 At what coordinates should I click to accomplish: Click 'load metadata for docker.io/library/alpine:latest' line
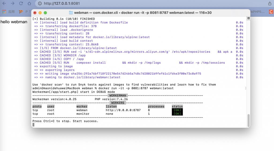pyautogui.click(x=92, y=37)
